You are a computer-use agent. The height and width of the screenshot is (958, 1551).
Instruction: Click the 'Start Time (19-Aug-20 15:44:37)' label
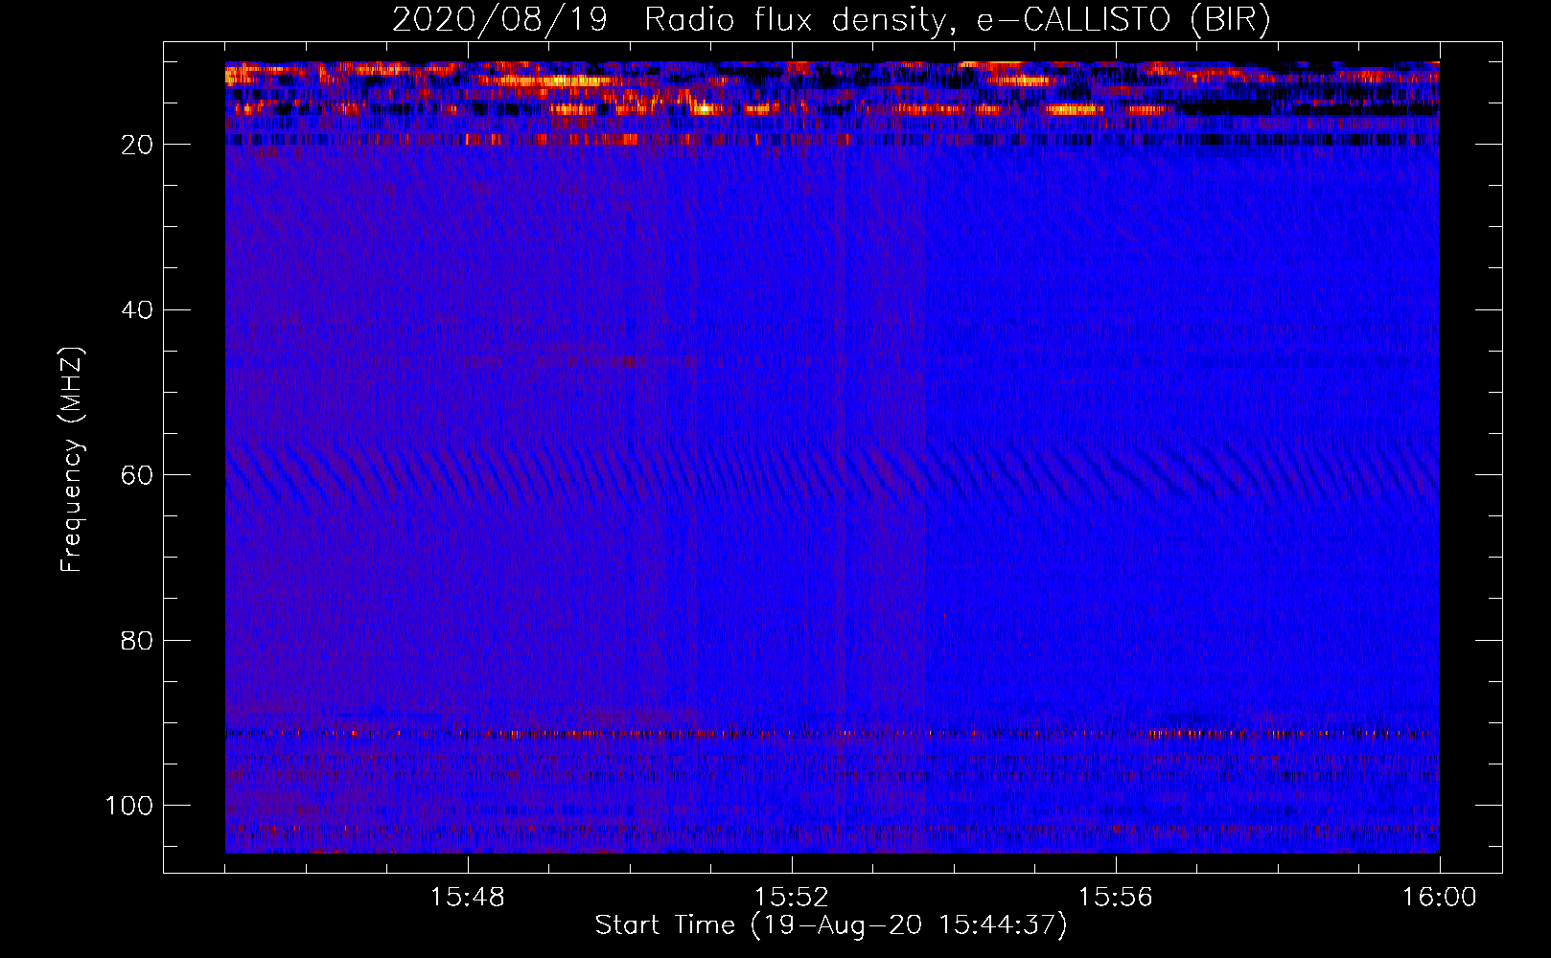tap(831, 925)
